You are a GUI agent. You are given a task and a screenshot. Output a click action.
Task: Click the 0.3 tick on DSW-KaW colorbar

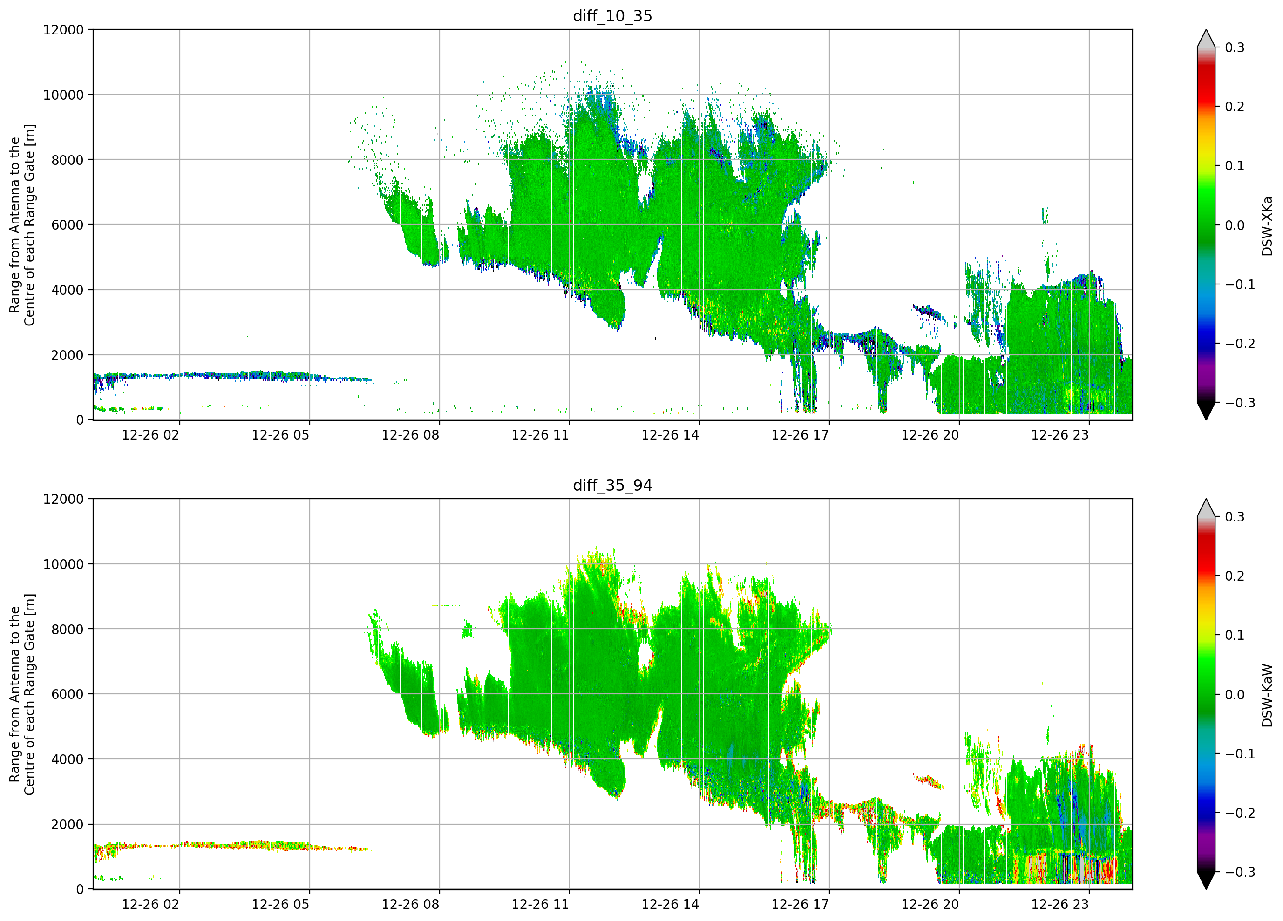tap(1235, 517)
